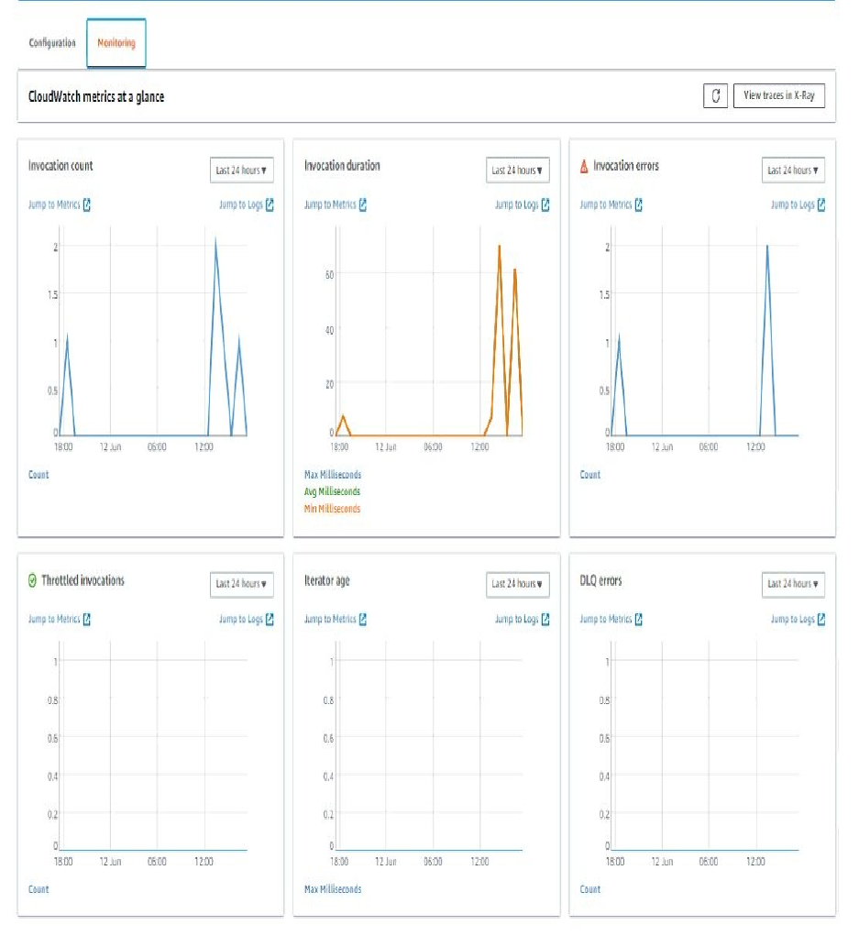Click View traces in X-Ray button
Viewport: 859px width, 936px height.
point(779,95)
